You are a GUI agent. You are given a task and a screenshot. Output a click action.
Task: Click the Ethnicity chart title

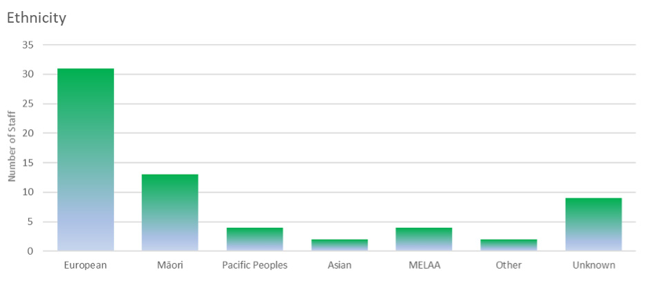pos(37,19)
